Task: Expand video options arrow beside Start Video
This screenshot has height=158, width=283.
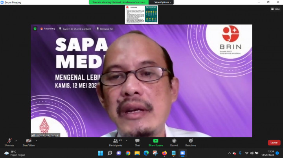Action: (x=37, y=141)
